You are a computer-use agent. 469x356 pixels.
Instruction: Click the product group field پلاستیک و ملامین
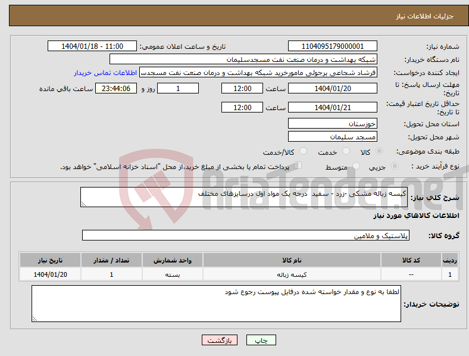[246, 235]
